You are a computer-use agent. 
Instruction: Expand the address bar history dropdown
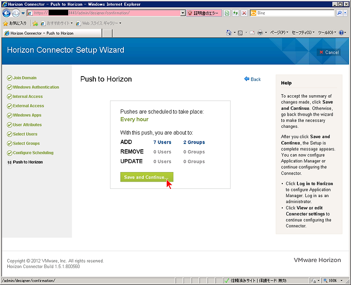183,13
